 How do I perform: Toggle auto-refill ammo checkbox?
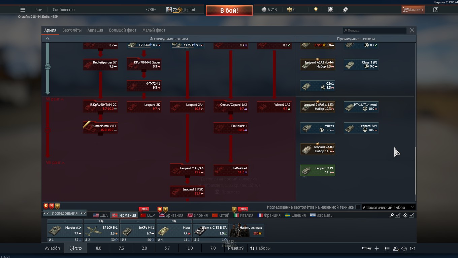tap(412, 215)
